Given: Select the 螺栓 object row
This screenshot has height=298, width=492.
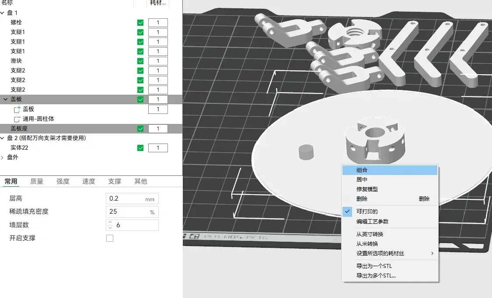Looking at the screenshot, I should point(91,23).
